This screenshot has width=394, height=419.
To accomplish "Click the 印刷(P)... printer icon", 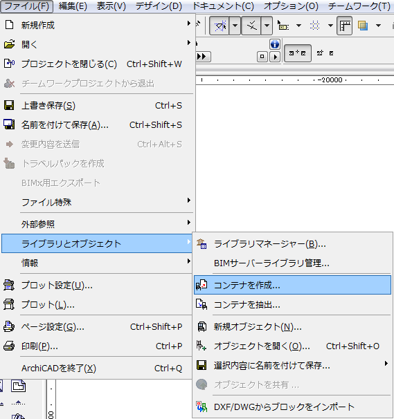I will pos(9,346).
